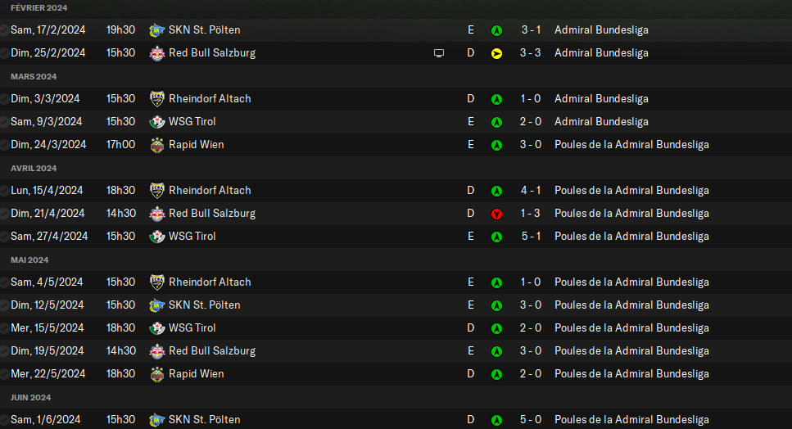Screen dimensions: 792x429
Task: Open Poules de la Admiral Bundesliga on 24/3/2024
Action: [631, 145]
